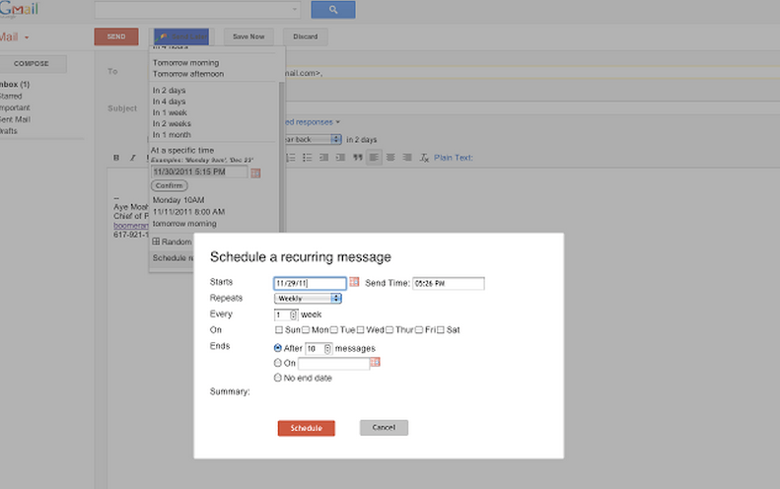Click the remove formatting icon
The width and height of the screenshot is (780, 489).
point(424,158)
